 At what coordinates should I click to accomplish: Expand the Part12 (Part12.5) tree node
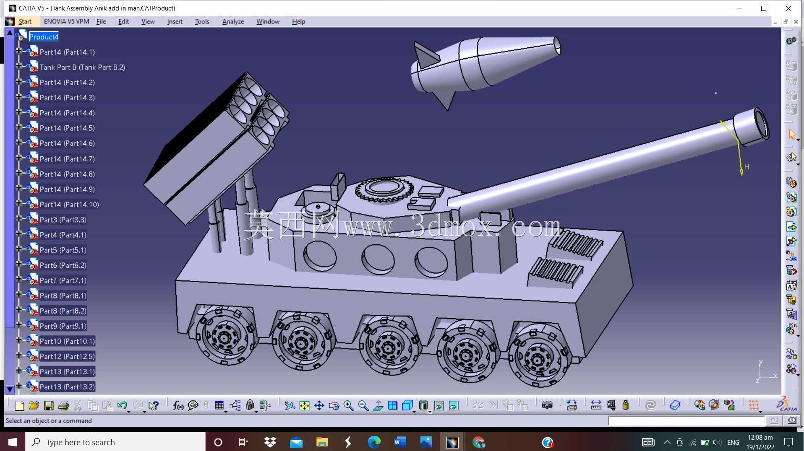click(x=18, y=355)
